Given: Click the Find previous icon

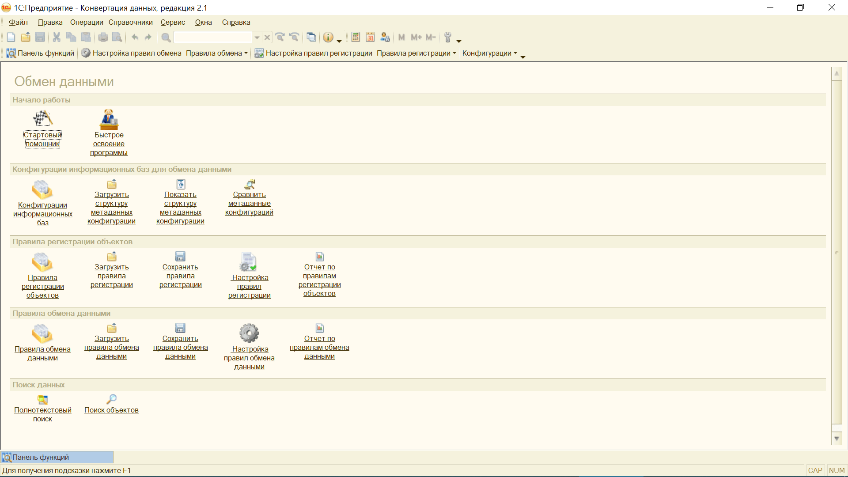Looking at the screenshot, I should point(294,38).
